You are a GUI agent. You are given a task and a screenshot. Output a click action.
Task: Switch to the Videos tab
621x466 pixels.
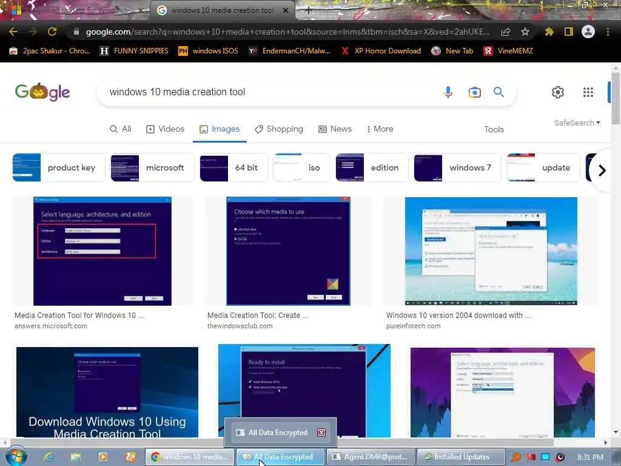[165, 129]
